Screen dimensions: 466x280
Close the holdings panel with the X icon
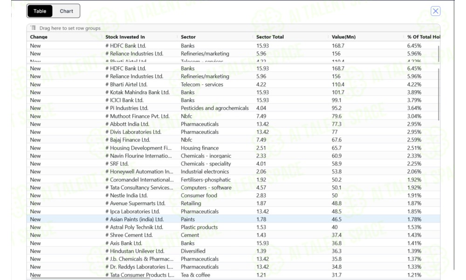tap(435, 11)
